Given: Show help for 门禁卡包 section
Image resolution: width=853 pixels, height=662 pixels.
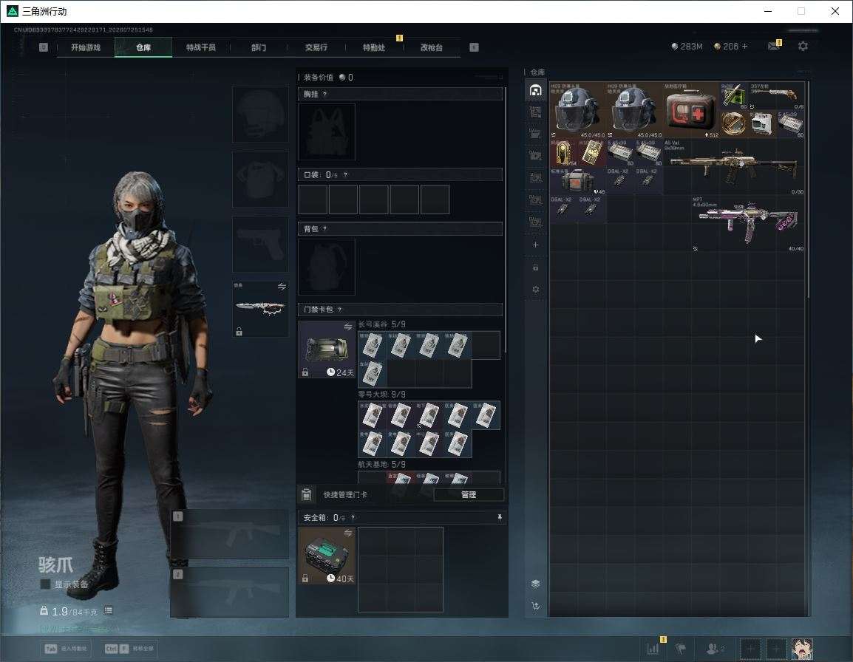Looking at the screenshot, I should [339, 310].
